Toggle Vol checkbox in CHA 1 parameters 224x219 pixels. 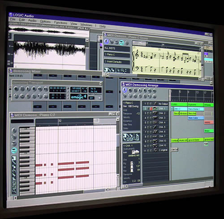[x=132, y=167]
